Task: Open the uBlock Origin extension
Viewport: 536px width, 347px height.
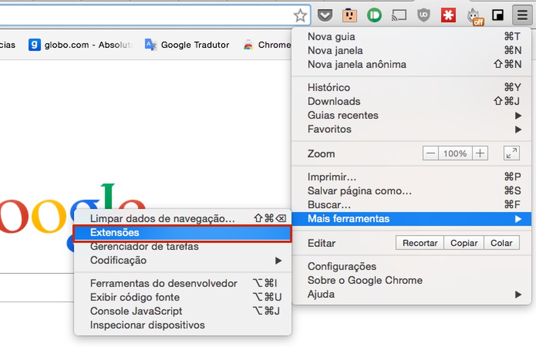Action: pos(424,15)
